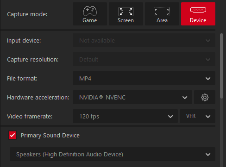
Task: Open the File format MP4 dropdown
Action: pos(144,78)
